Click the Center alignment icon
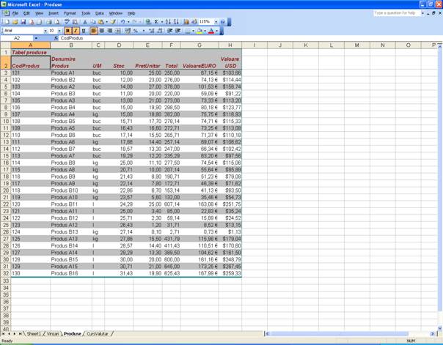This screenshot has height=345, width=443. tap(101, 31)
